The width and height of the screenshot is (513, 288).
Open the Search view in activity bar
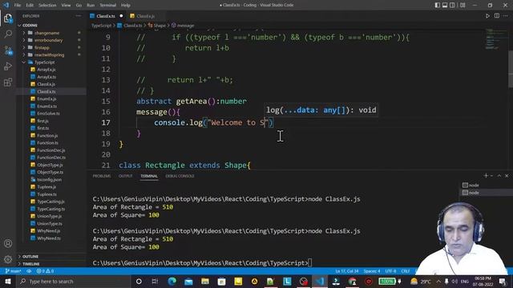(x=8, y=34)
